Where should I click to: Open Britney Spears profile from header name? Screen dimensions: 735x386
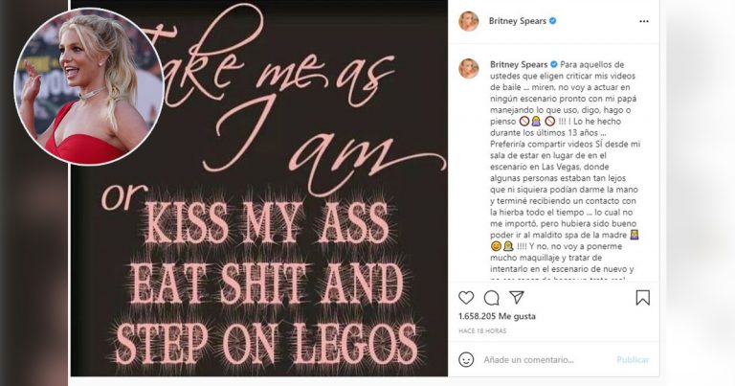tap(516, 20)
